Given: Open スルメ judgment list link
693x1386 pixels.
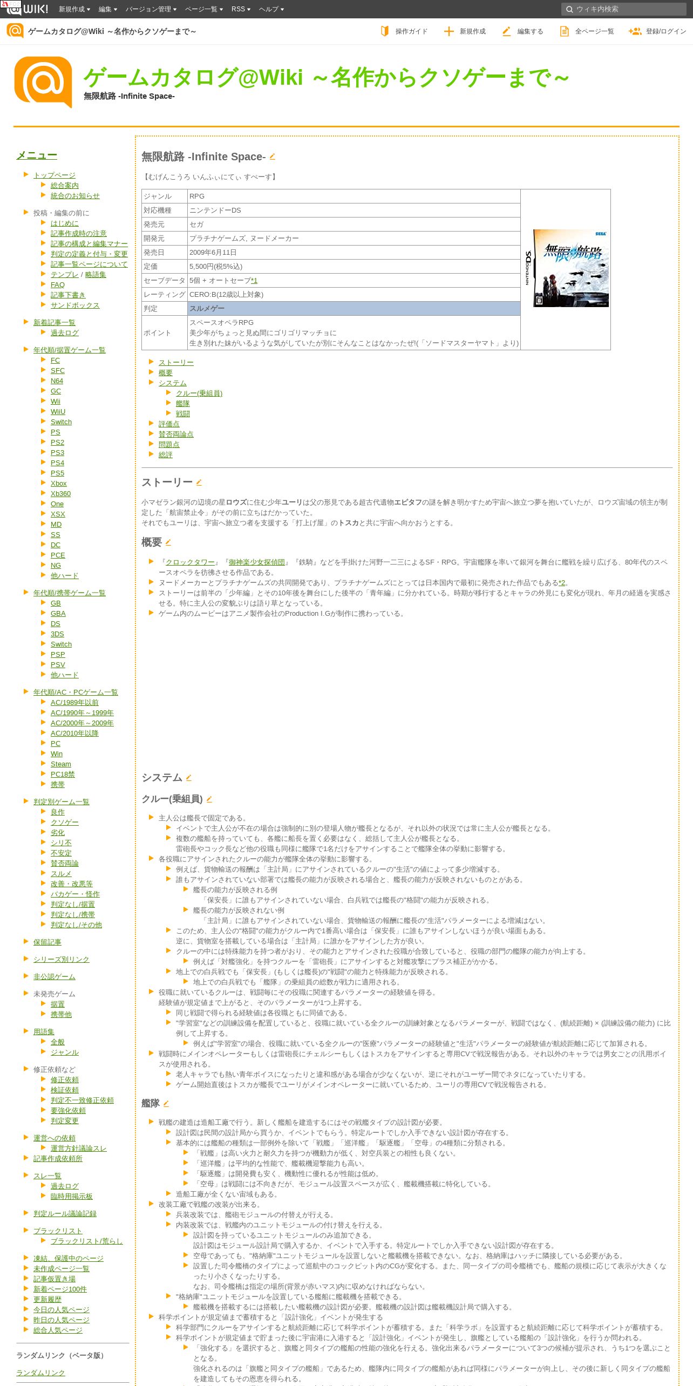Looking at the screenshot, I should pos(61,873).
